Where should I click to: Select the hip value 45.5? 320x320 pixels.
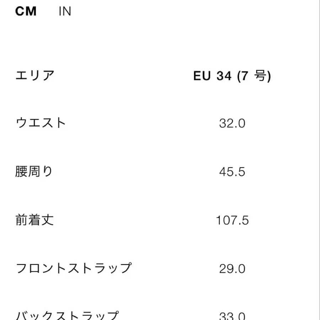(x=231, y=172)
